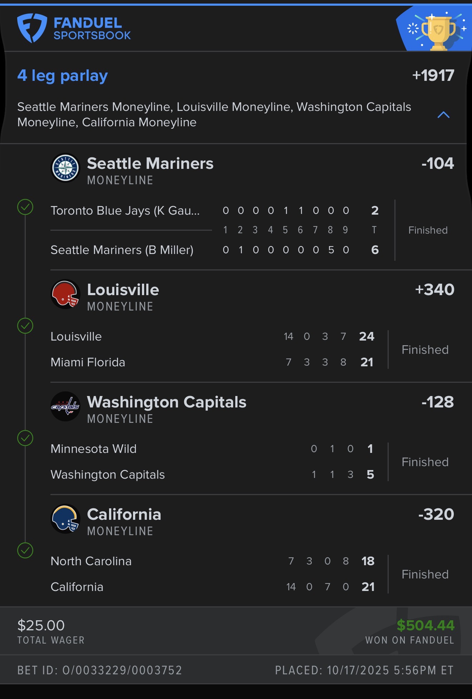Click green checkmark beside Mariners leg
Screen dimensions: 472x699
pos(25,207)
